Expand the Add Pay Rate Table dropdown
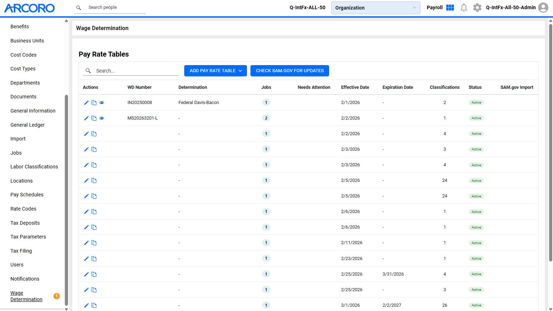The height and width of the screenshot is (311, 553). 215,71
